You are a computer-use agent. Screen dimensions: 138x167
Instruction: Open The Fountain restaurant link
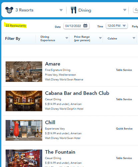tap(60, 152)
